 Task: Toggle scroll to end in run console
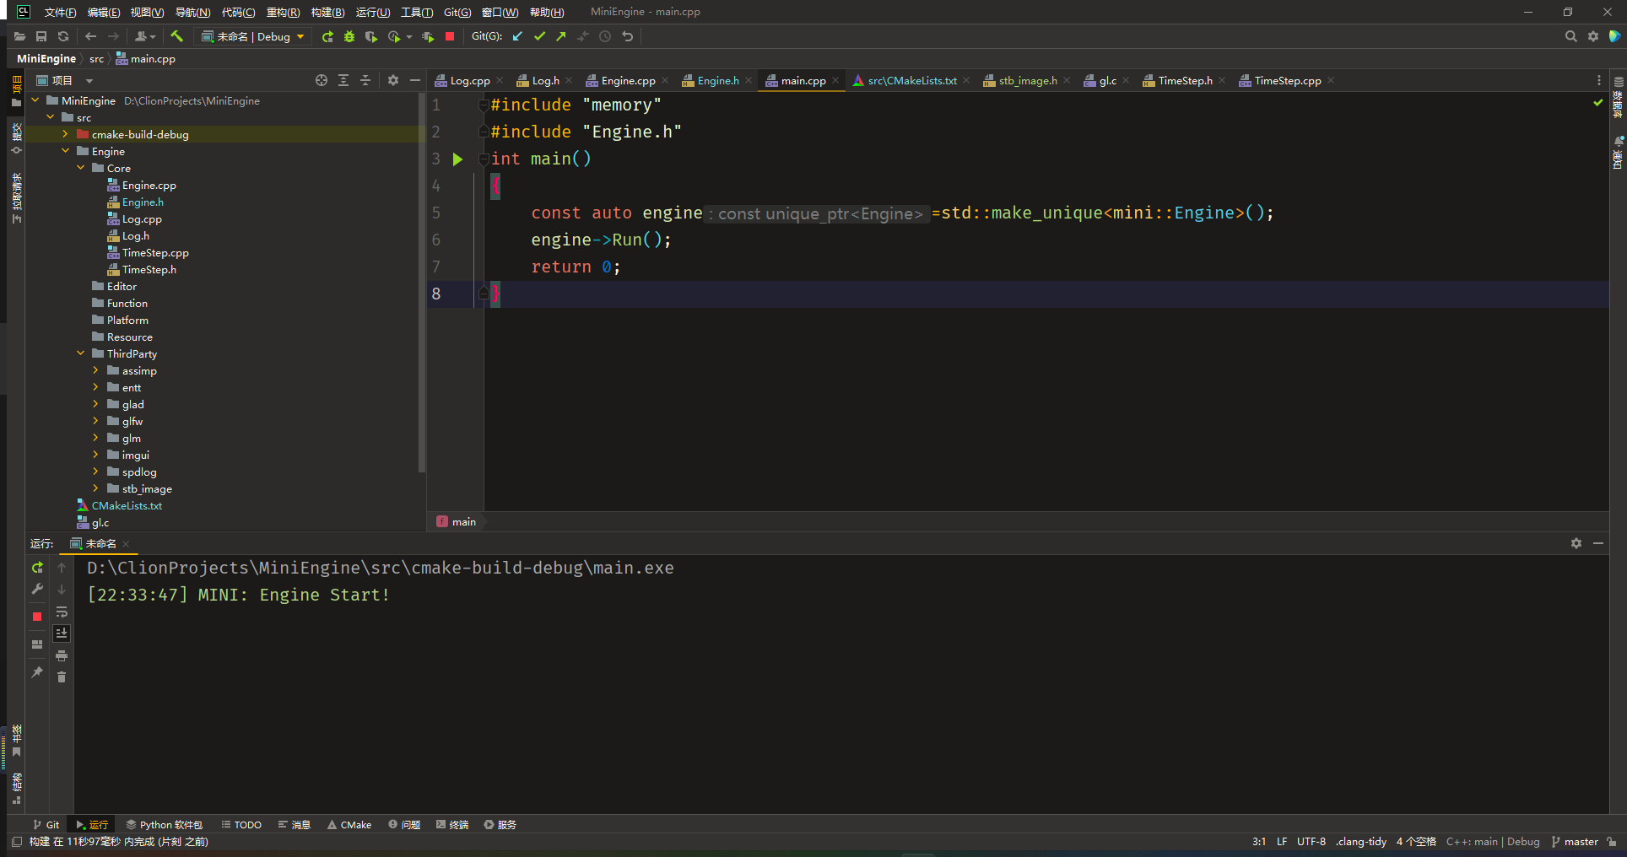(62, 633)
